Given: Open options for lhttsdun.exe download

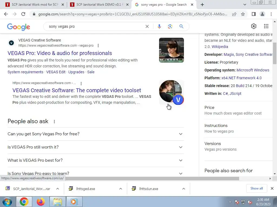Looking at the screenshot, I should tap(184, 189).
